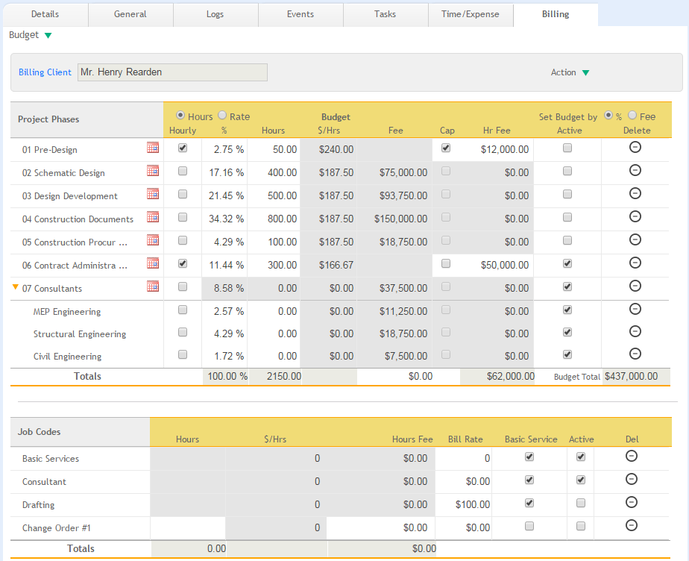The image size is (689, 561).
Task: Toggle Active for Basic Services job code
Action: pyautogui.click(x=581, y=457)
